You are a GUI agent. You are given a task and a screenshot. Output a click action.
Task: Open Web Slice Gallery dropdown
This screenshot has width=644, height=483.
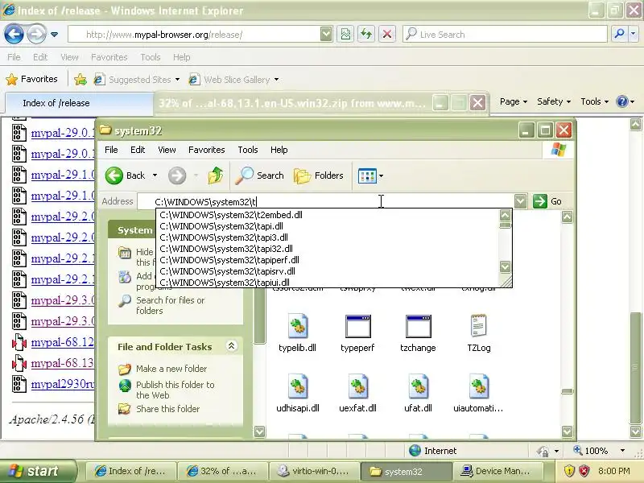click(x=276, y=79)
